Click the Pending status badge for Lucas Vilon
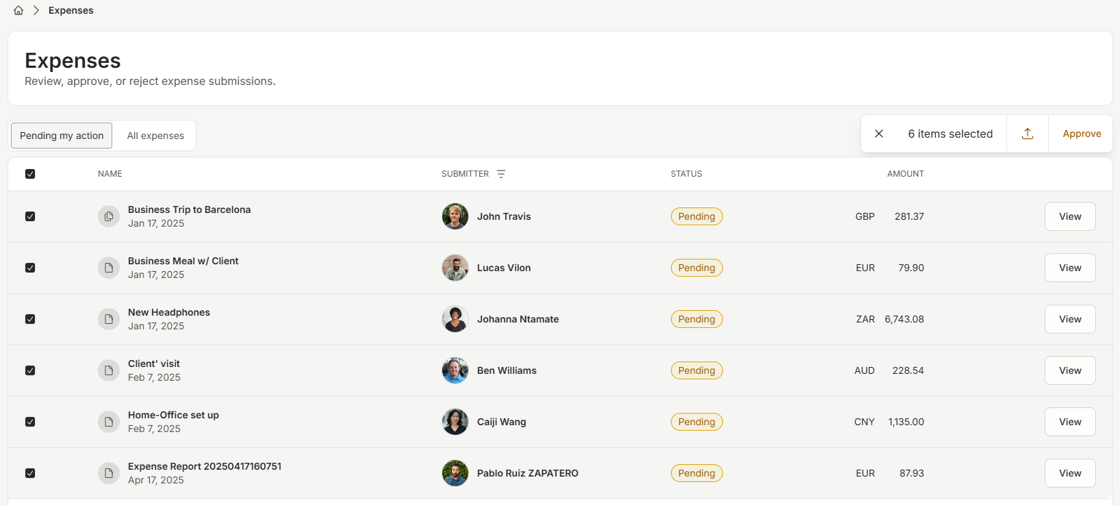 coord(696,268)
